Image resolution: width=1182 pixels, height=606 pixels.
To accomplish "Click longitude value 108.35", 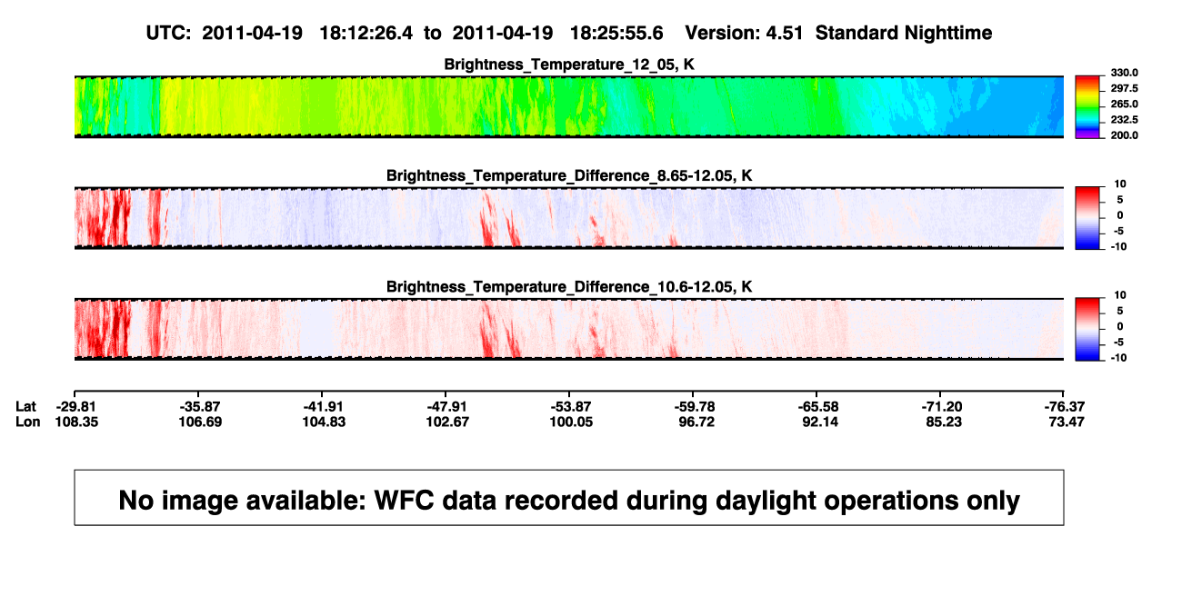I will [75, 422].
